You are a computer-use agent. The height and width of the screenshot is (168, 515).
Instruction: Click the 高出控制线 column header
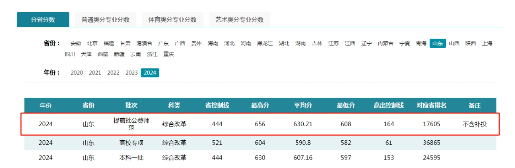pyautogui.click(x=389, y=105)
